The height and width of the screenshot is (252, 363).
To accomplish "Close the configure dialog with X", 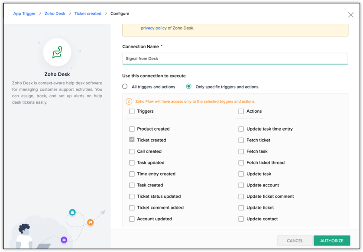I will point(350,15).
